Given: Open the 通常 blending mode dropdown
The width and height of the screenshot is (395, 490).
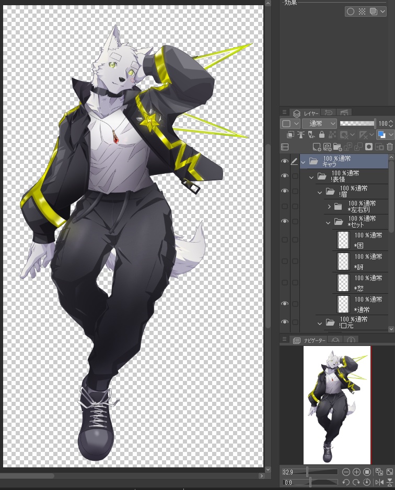Looking at the screenshot, I should coord(319,124).
